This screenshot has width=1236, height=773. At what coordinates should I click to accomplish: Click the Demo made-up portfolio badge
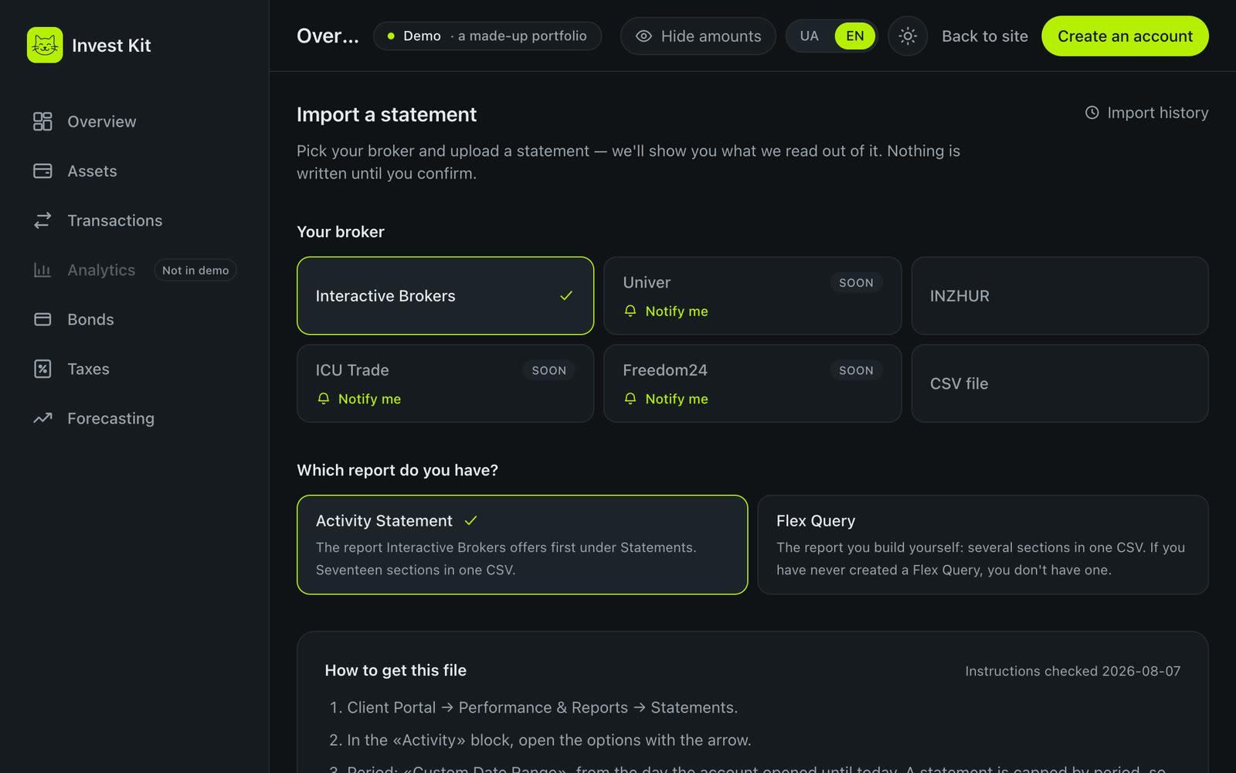[487, 36]
